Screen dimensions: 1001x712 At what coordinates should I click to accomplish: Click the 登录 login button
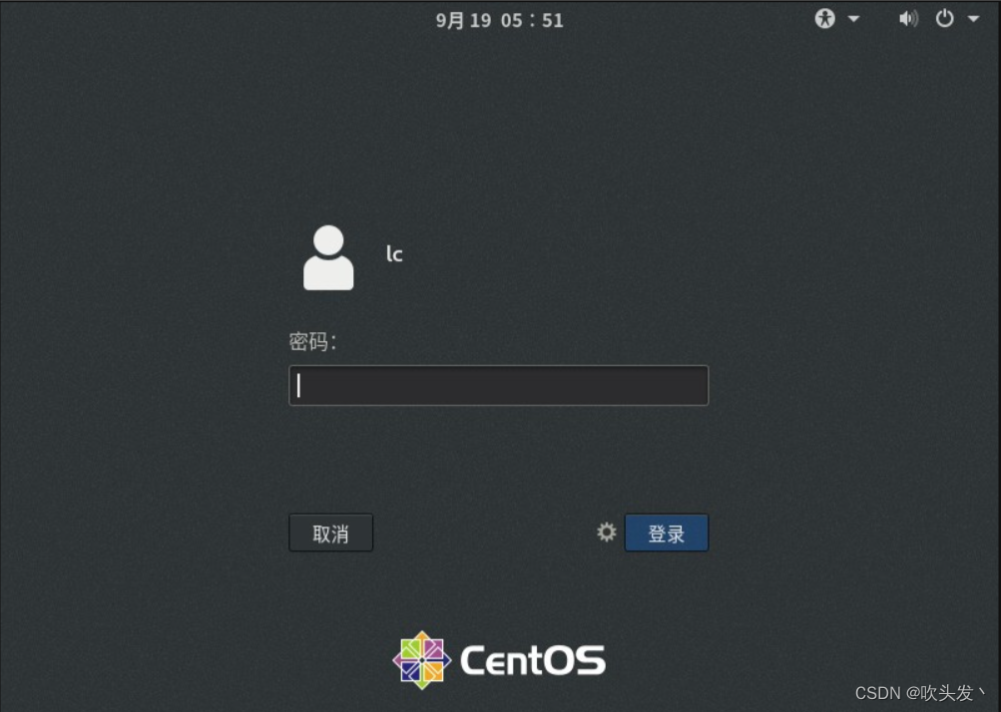tap(667, 533)
